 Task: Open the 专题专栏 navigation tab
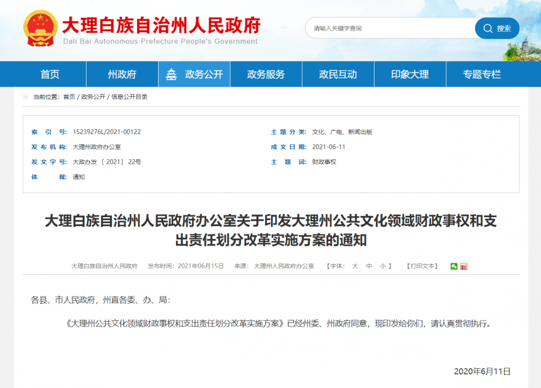pos(481,75)
